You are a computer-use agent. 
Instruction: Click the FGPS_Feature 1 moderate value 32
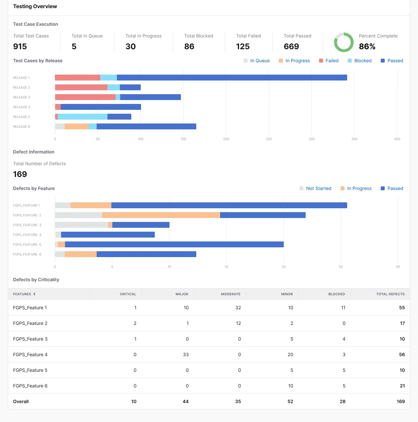click(x=238, y=308)
